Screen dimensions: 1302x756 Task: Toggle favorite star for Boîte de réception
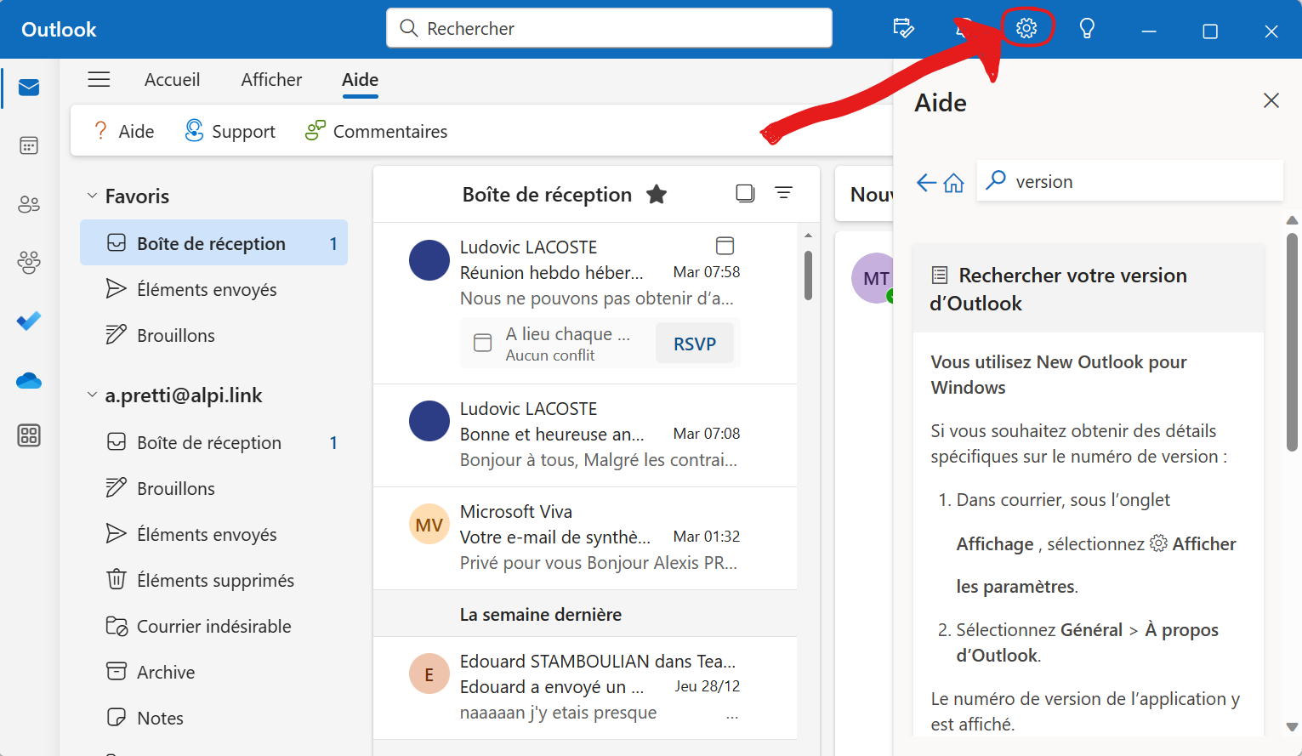(657, 195)
